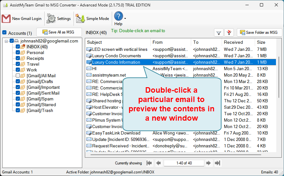The image size is (284, 176).
Task: Go to first page arrow icon
Action: [x=149, y=163]
